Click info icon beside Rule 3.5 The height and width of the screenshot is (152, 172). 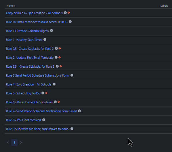coord(57,66)
